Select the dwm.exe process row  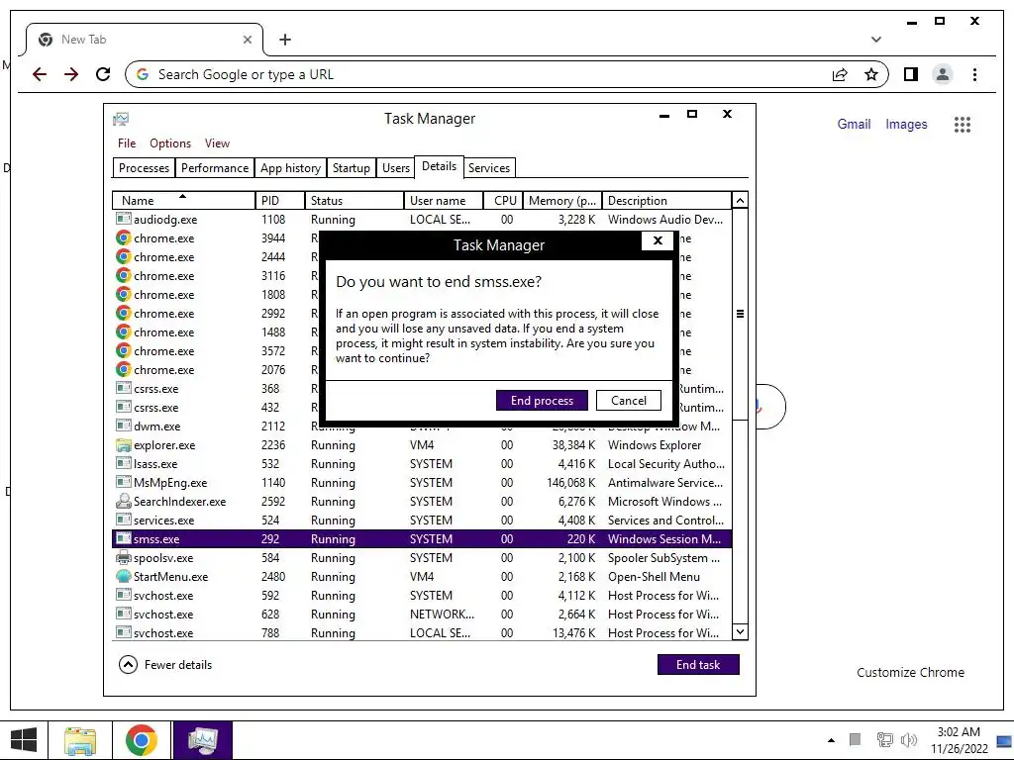(422, 427)
